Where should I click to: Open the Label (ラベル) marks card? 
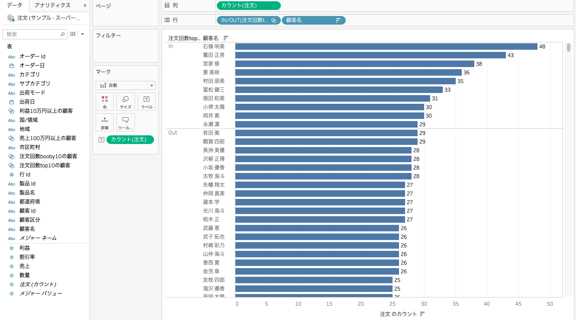click(147, 102)
